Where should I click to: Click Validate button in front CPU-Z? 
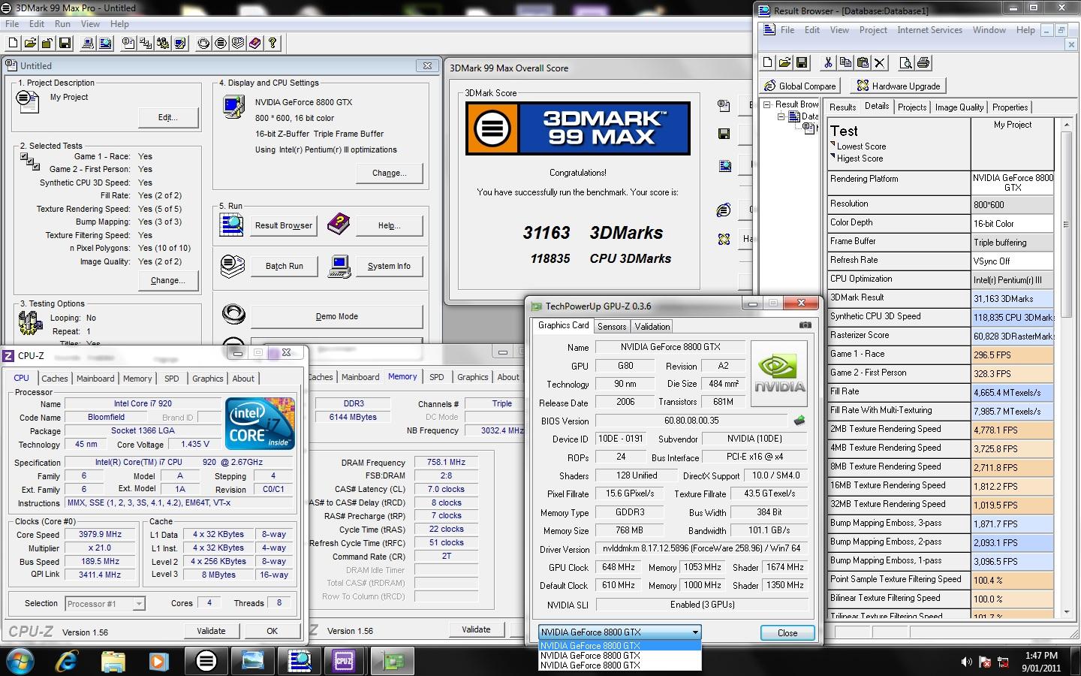(211, 631)
